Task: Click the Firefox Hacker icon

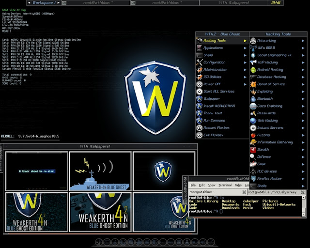Action: click(x=253, y=179)
